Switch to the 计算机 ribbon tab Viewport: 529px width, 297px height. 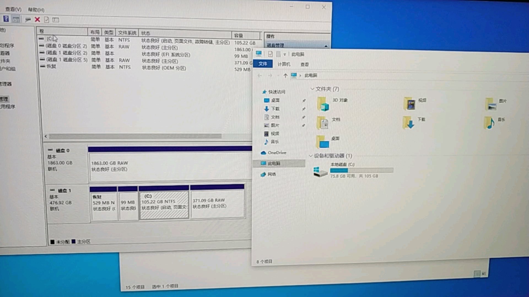(284, 64)
